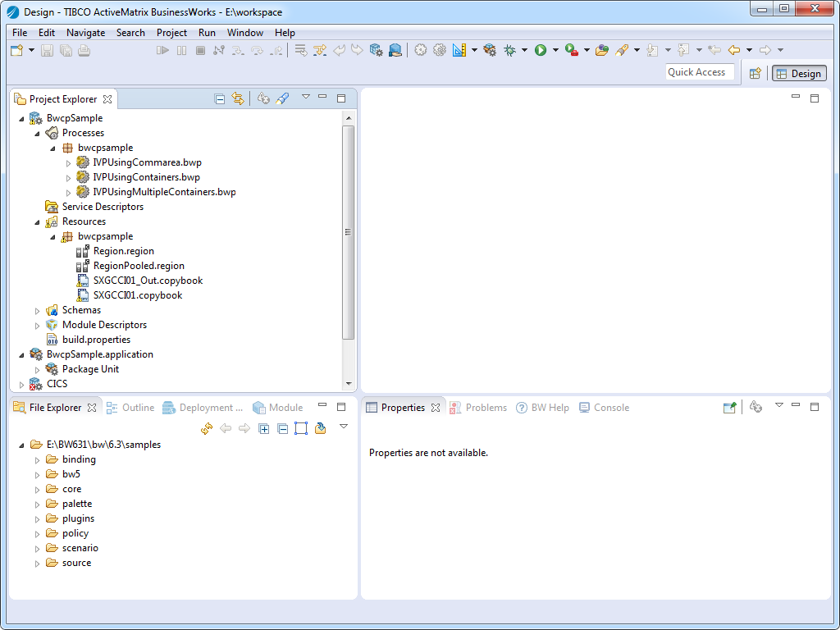
Task: Open the Search menu
Action: [x=130, y=33]
